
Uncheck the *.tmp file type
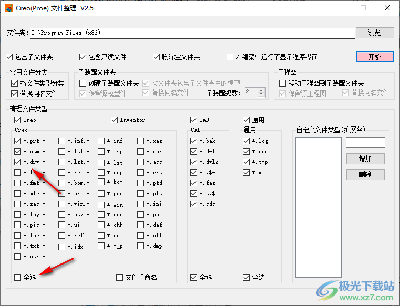click(246, 162)
